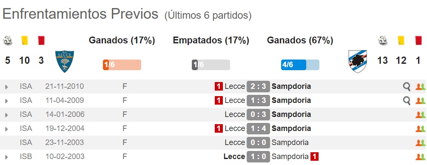427x165 pixels.
Task: Open the 2 : 3 score result
Action: click(x=258, y=87)
